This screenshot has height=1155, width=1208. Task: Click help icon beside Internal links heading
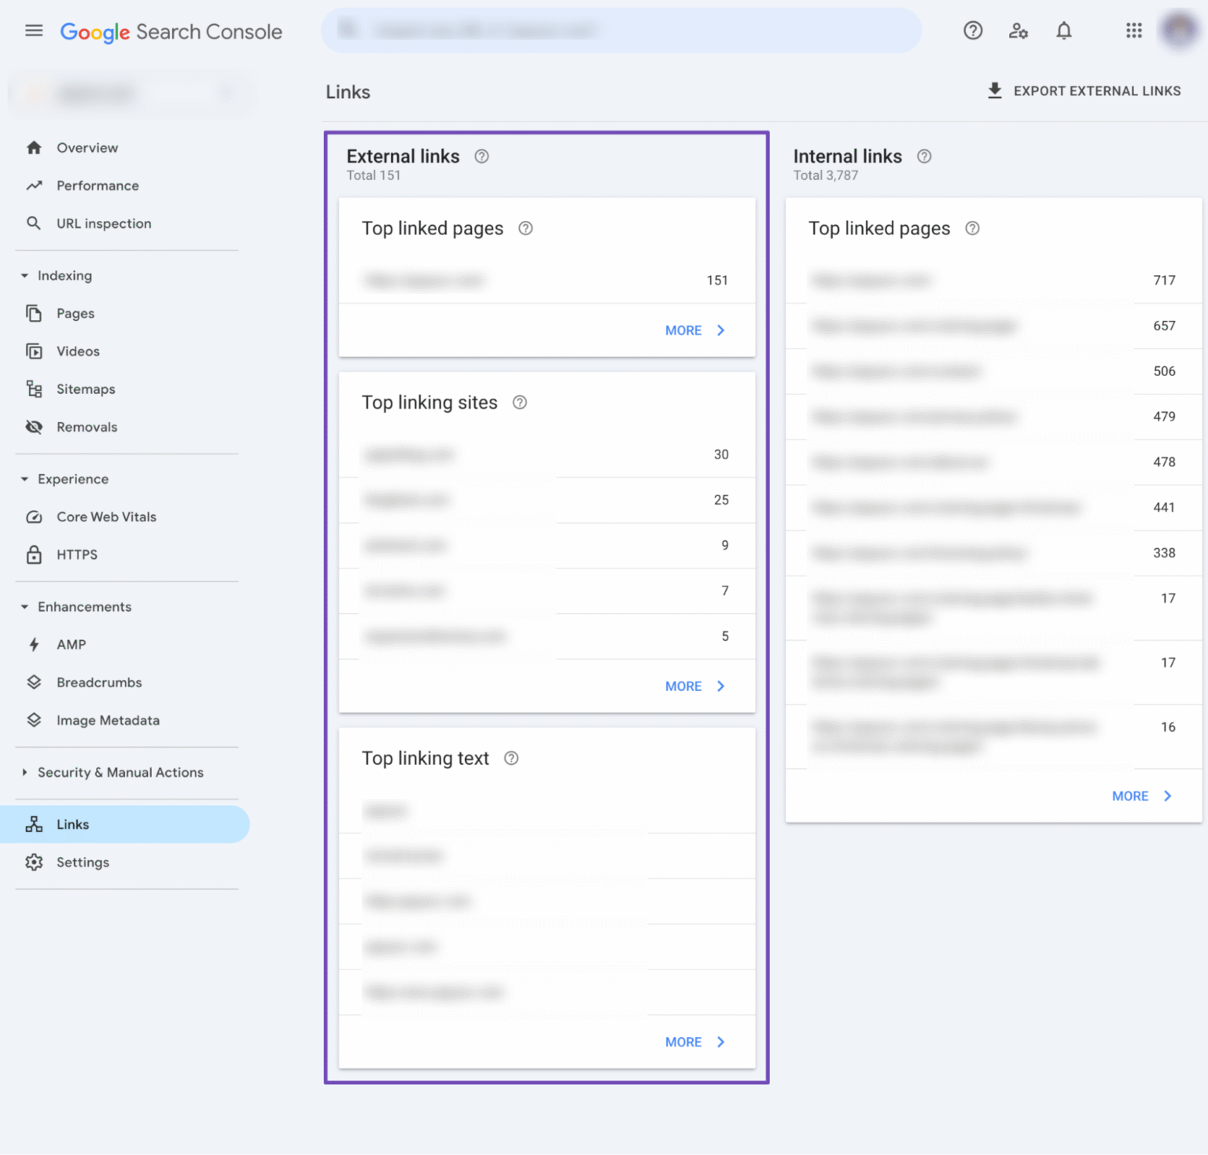(x=924, y=156)
